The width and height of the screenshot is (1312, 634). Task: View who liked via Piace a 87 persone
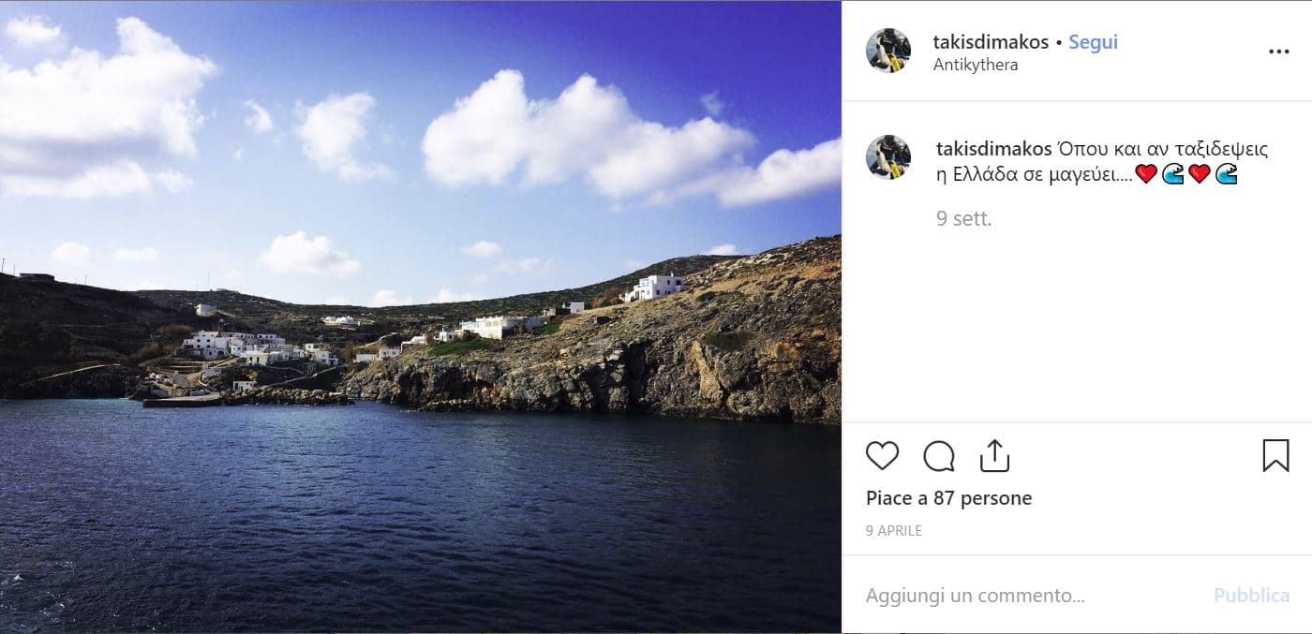coord(948,498)
